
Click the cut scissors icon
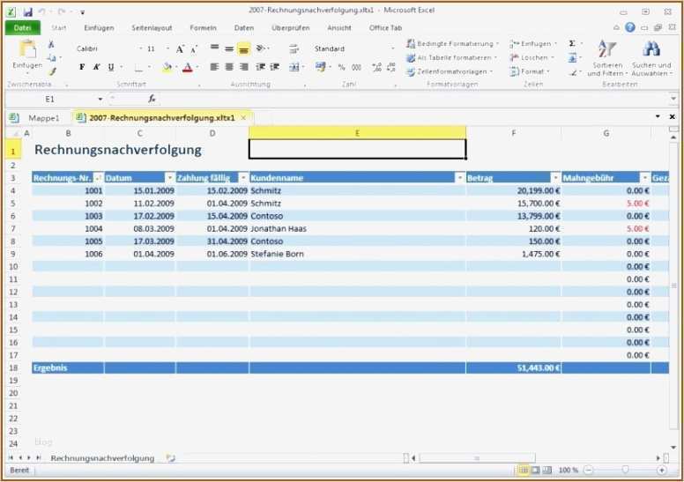(51, 44)
